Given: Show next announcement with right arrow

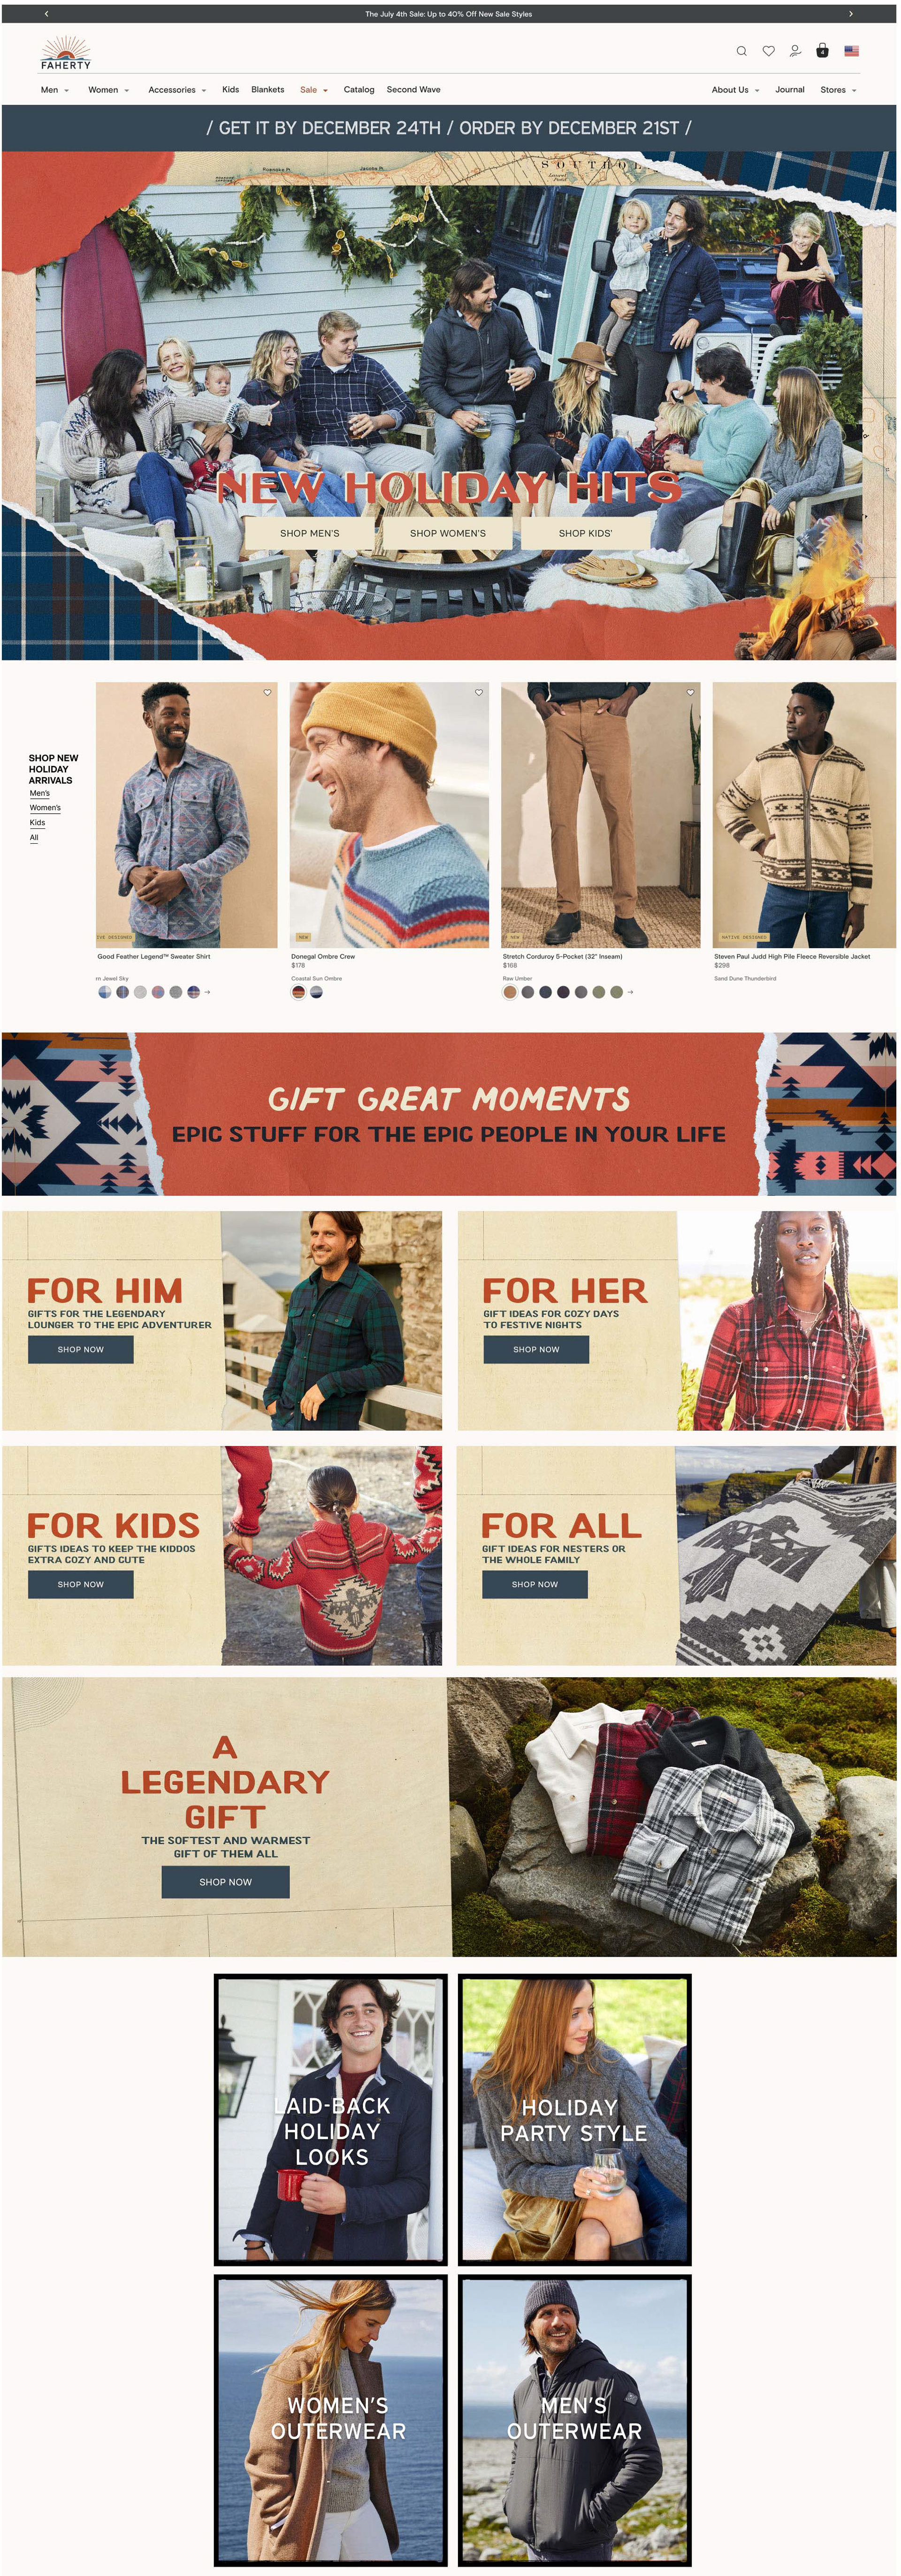Looking at the screenshot, I should 850,14.
